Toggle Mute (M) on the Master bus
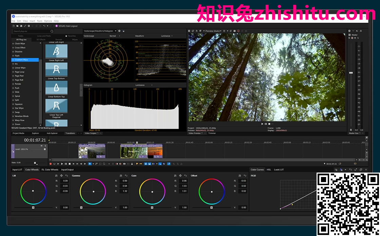 (x=355, y=38)
